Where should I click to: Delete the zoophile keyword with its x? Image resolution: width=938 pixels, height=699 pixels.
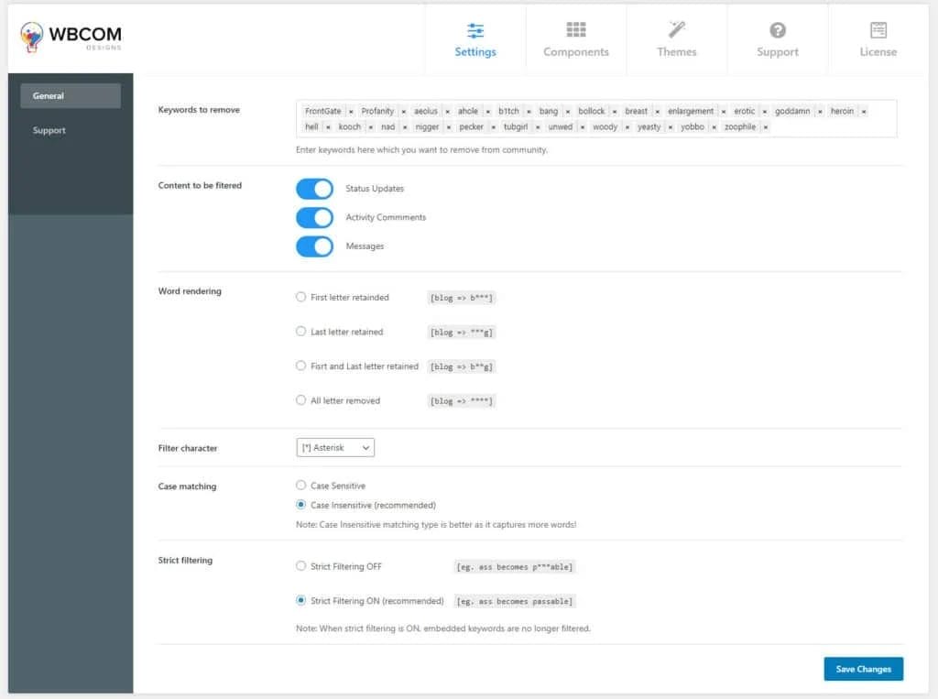(x=766, y=127)
